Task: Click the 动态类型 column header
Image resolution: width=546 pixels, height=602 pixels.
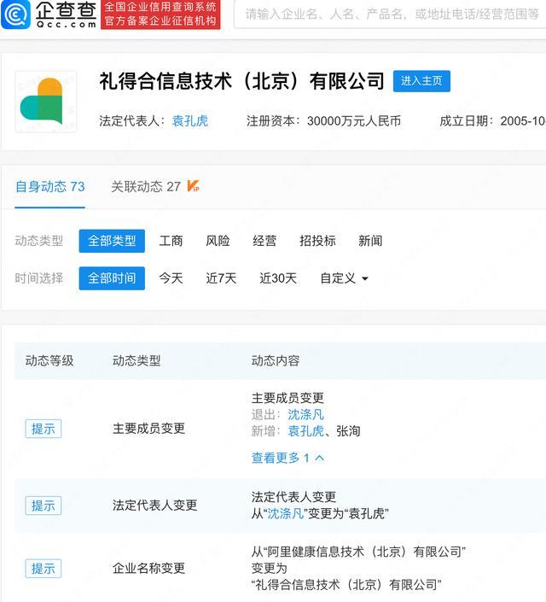Action: click(x=136, y=360)
